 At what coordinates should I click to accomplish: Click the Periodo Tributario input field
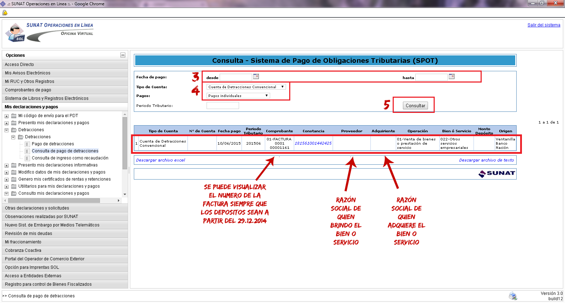pos(223,105)
